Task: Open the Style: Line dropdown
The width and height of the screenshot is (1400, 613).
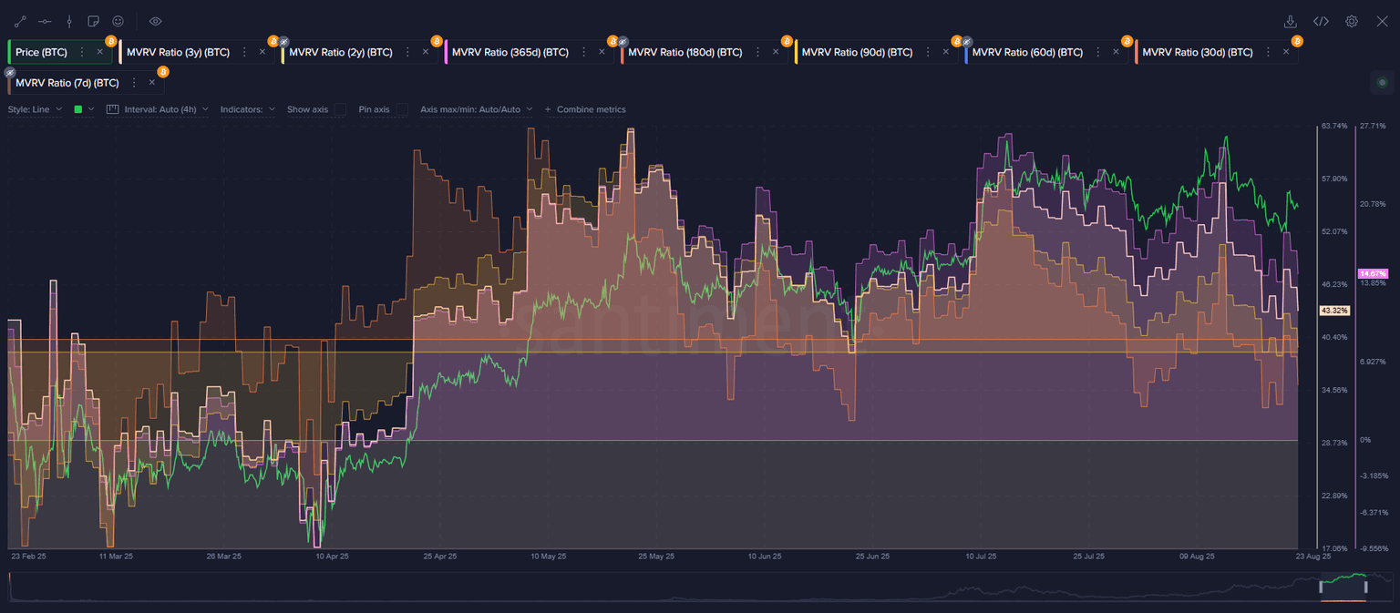Action: pos(35,109)
